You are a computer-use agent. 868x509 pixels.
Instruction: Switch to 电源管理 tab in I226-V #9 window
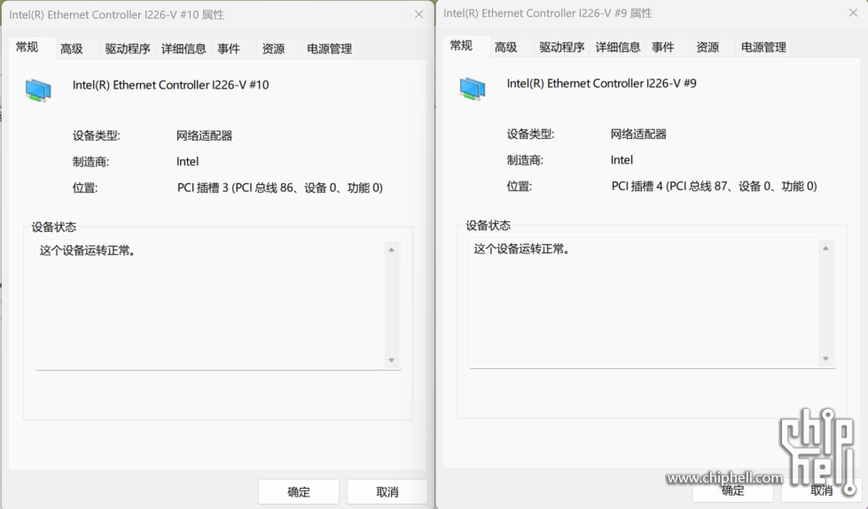(x=763, y=47)
